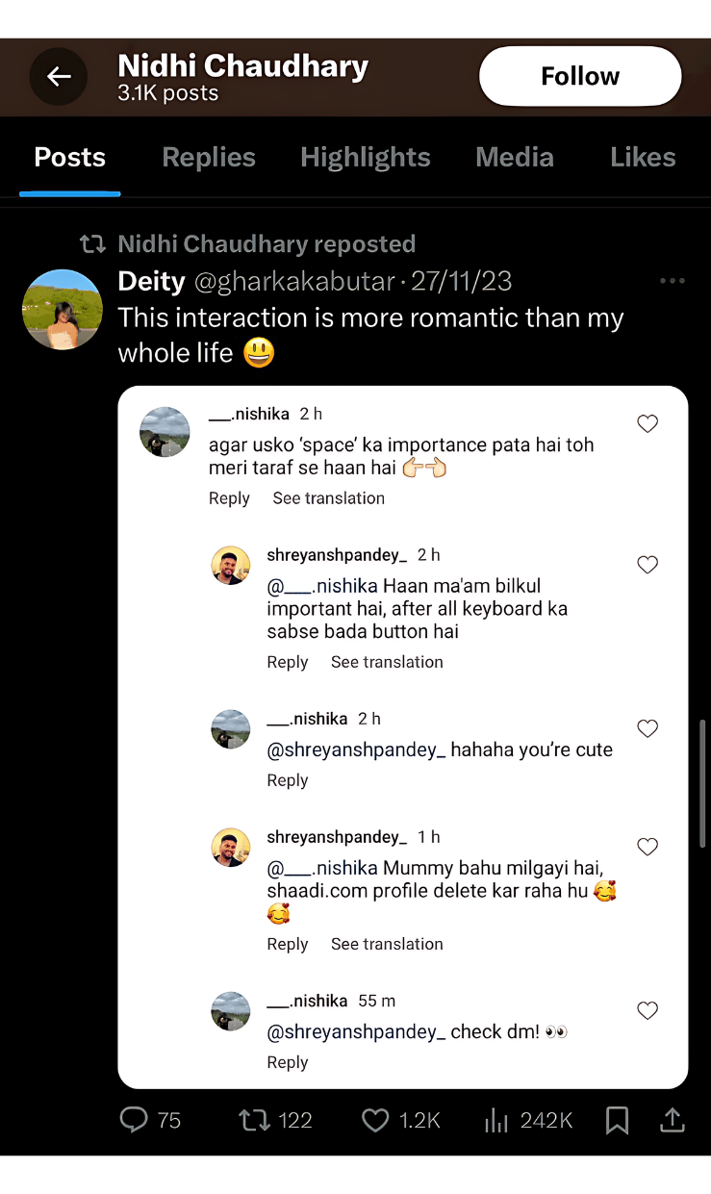Follow Nidhi Chaudhary
The image size is (711, 1194).
[580, 76]
